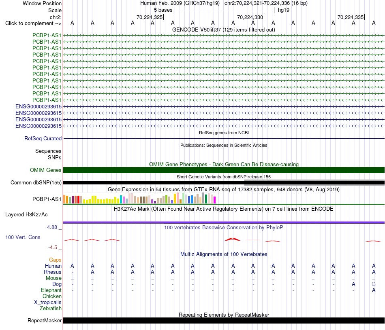Click the 100 Vert. Cons label
The width and height of the screenshot is (385, 330).
23,237
